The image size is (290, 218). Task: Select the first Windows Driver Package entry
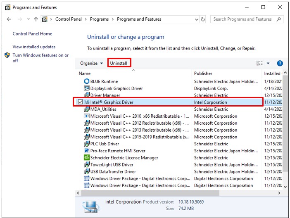(140, 178)
